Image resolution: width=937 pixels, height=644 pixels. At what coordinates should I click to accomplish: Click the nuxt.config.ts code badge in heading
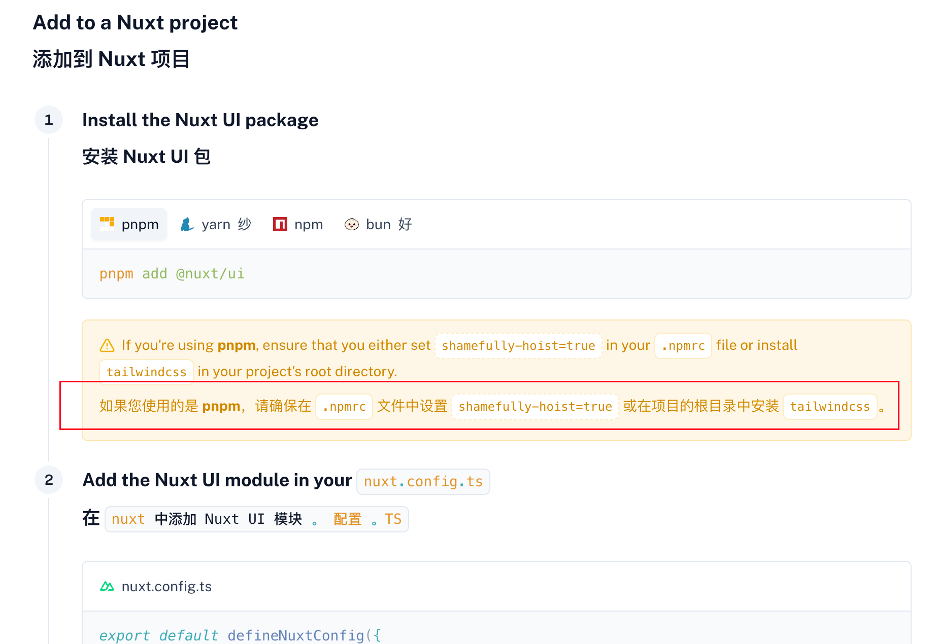pyautogui.click(x=423, y=482)
